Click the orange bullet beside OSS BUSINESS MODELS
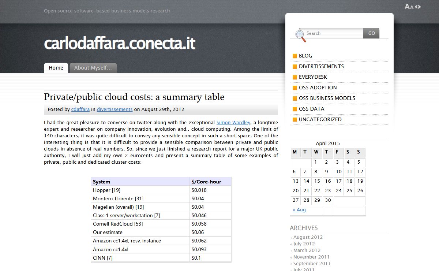Screen dimensions: 439x271 tap(295, 99)
